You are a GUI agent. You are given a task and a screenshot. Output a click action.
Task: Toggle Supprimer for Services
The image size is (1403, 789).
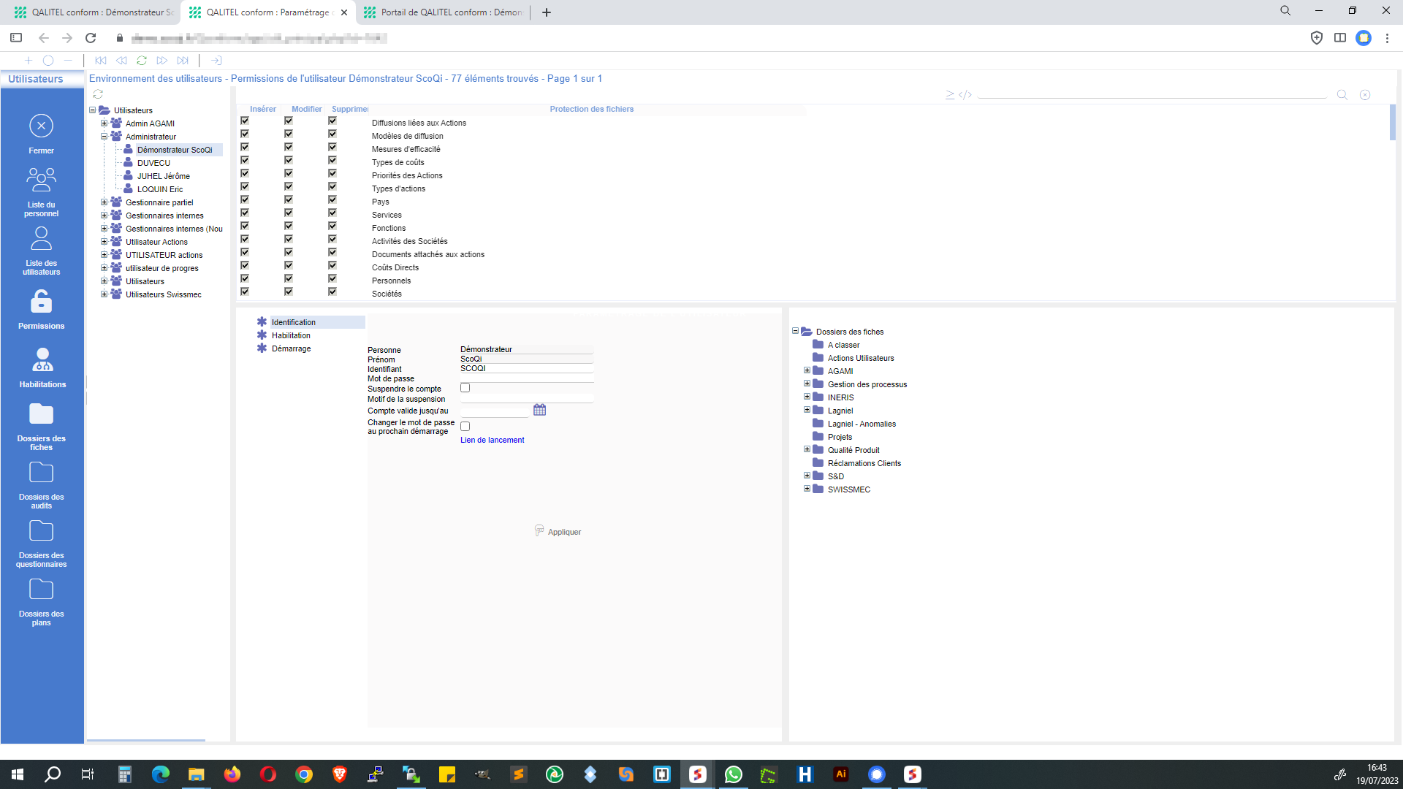click(x=332, y=213)
